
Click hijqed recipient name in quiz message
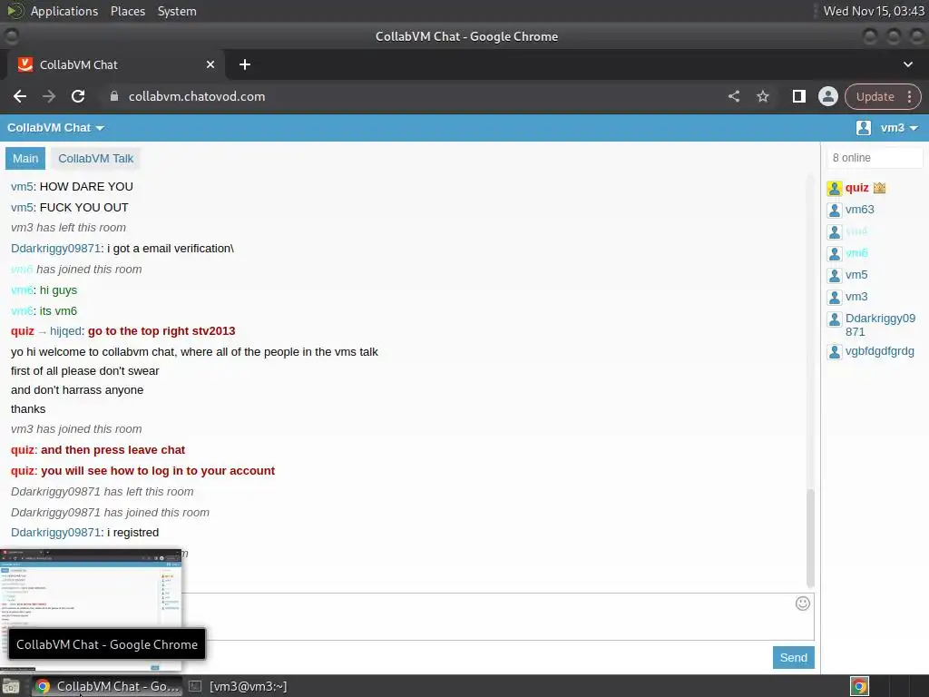tap(65, 330)
